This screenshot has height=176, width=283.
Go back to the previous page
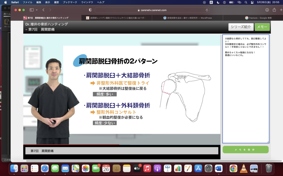43,10
